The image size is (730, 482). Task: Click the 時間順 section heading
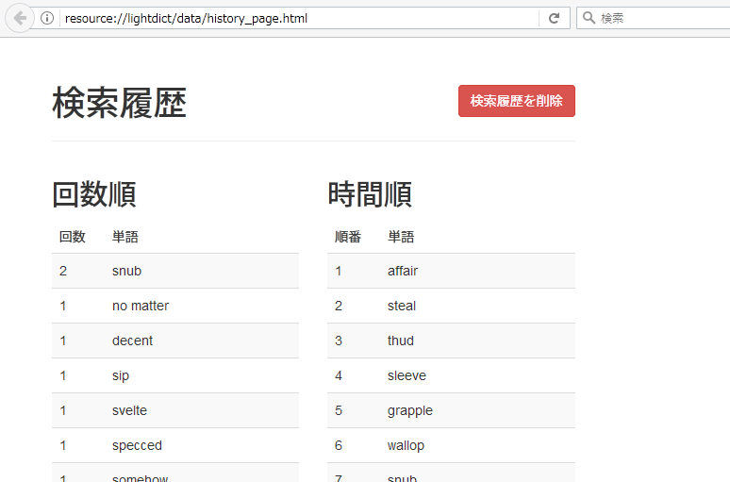(x=370, y=194)
